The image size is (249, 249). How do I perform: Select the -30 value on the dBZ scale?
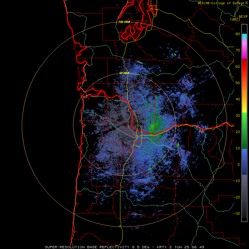tap(237, 214)
